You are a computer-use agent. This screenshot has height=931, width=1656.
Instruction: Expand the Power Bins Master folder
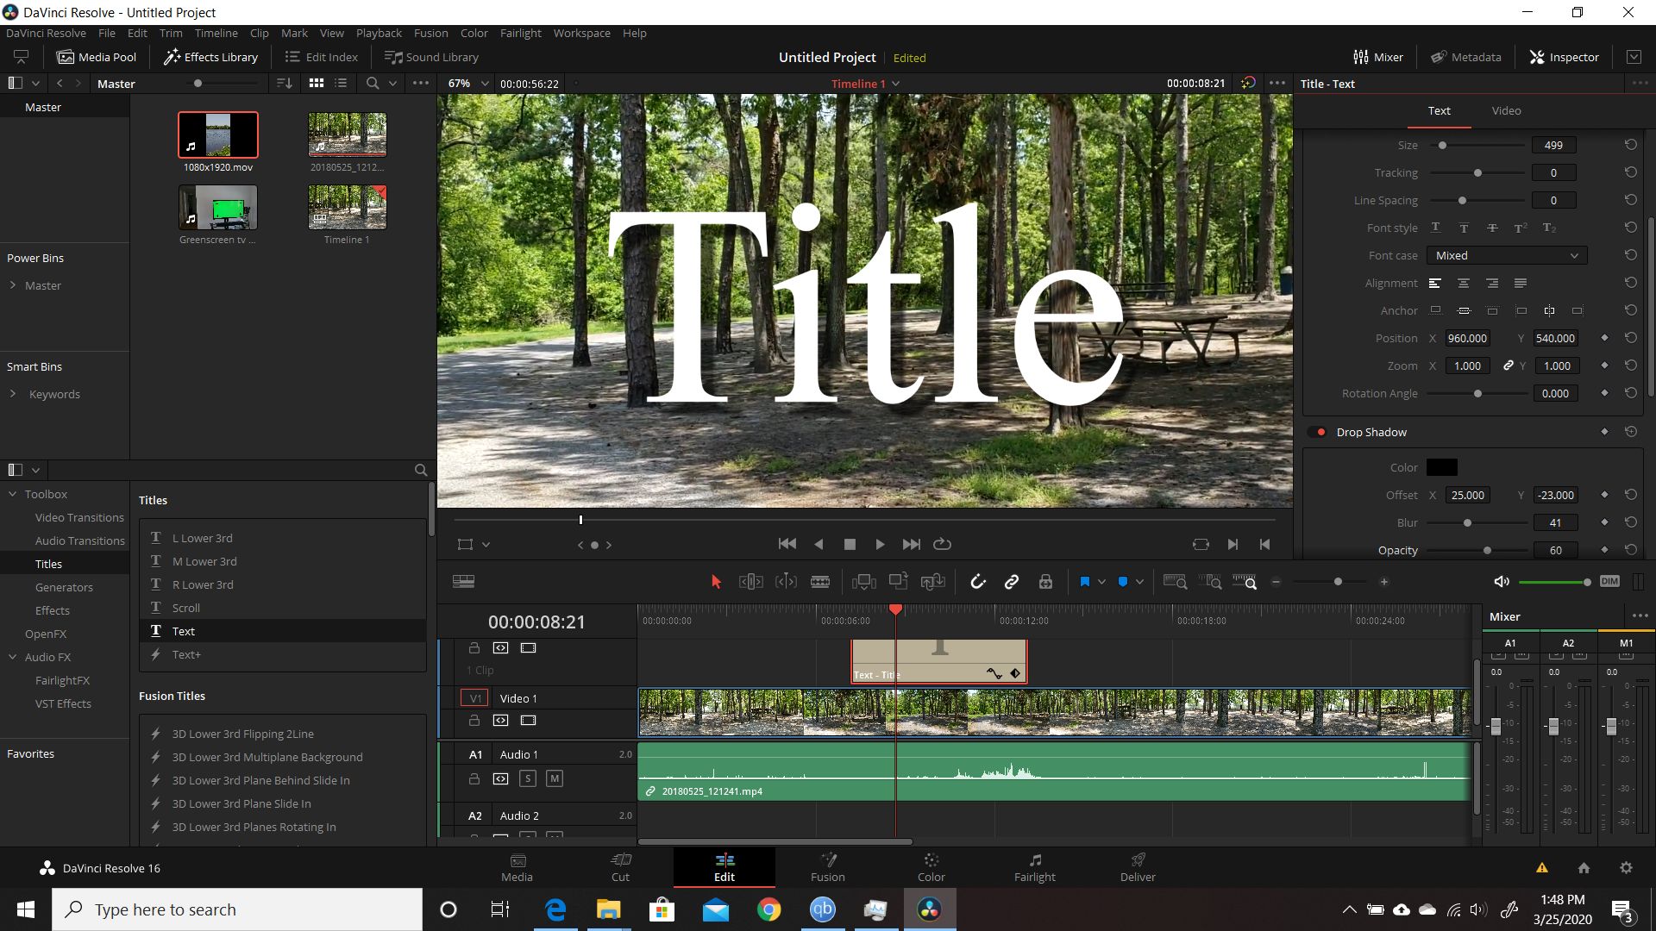coord(13,285)
